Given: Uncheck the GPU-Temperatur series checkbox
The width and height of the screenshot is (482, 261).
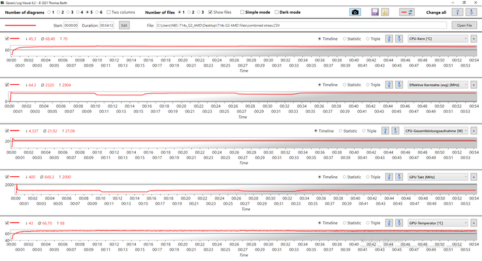Looking at the screenshot, I should click(7, 223).
